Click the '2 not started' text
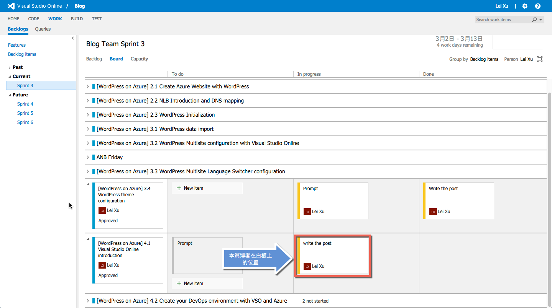Screen dimensions: 552x308 pos(315,301)
